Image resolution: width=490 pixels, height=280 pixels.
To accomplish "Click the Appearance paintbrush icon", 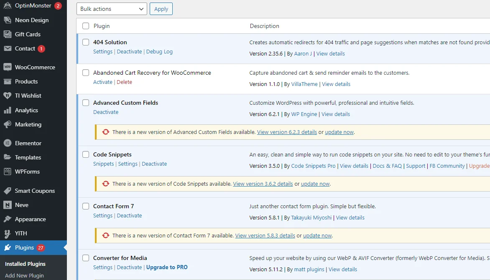I will 7,219.
